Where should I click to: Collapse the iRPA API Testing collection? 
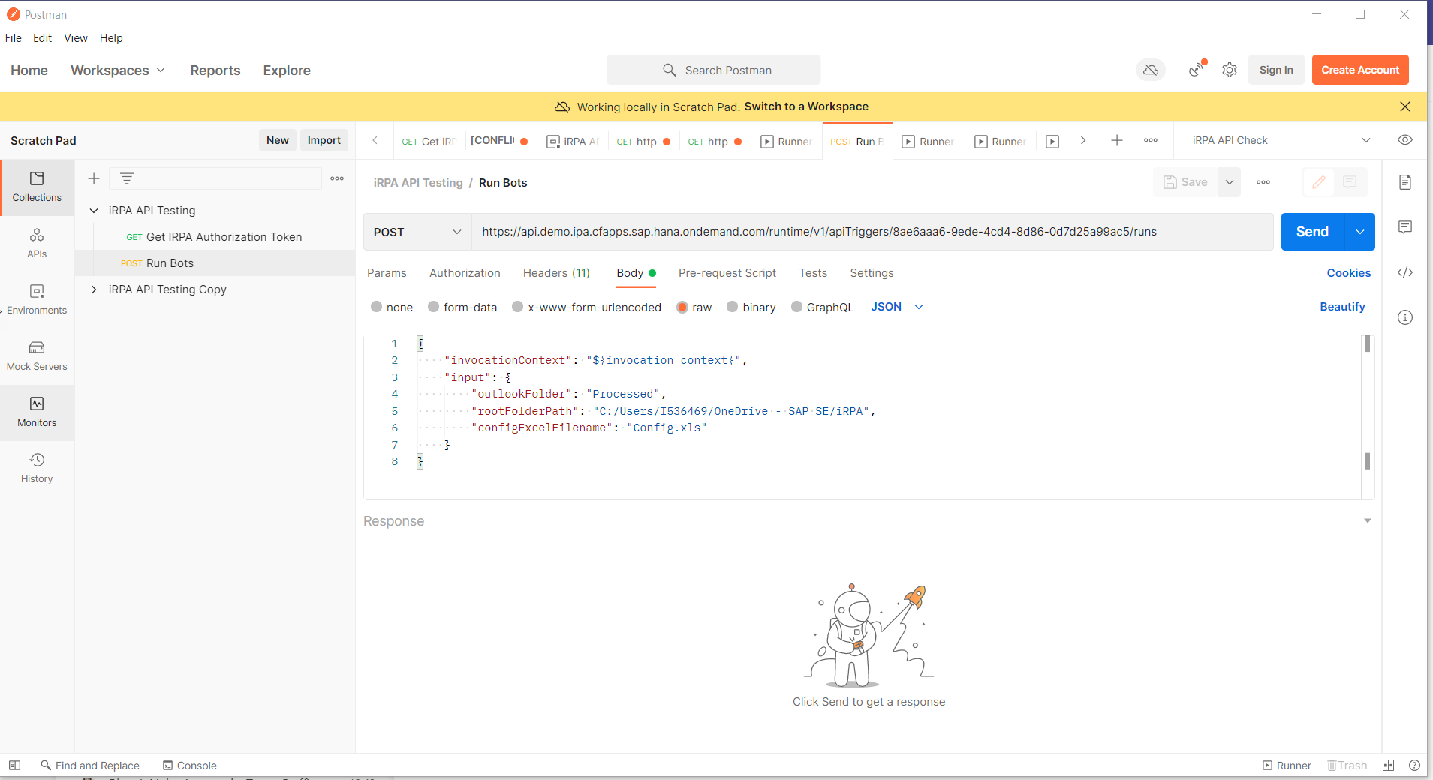(x=94, y=211)
